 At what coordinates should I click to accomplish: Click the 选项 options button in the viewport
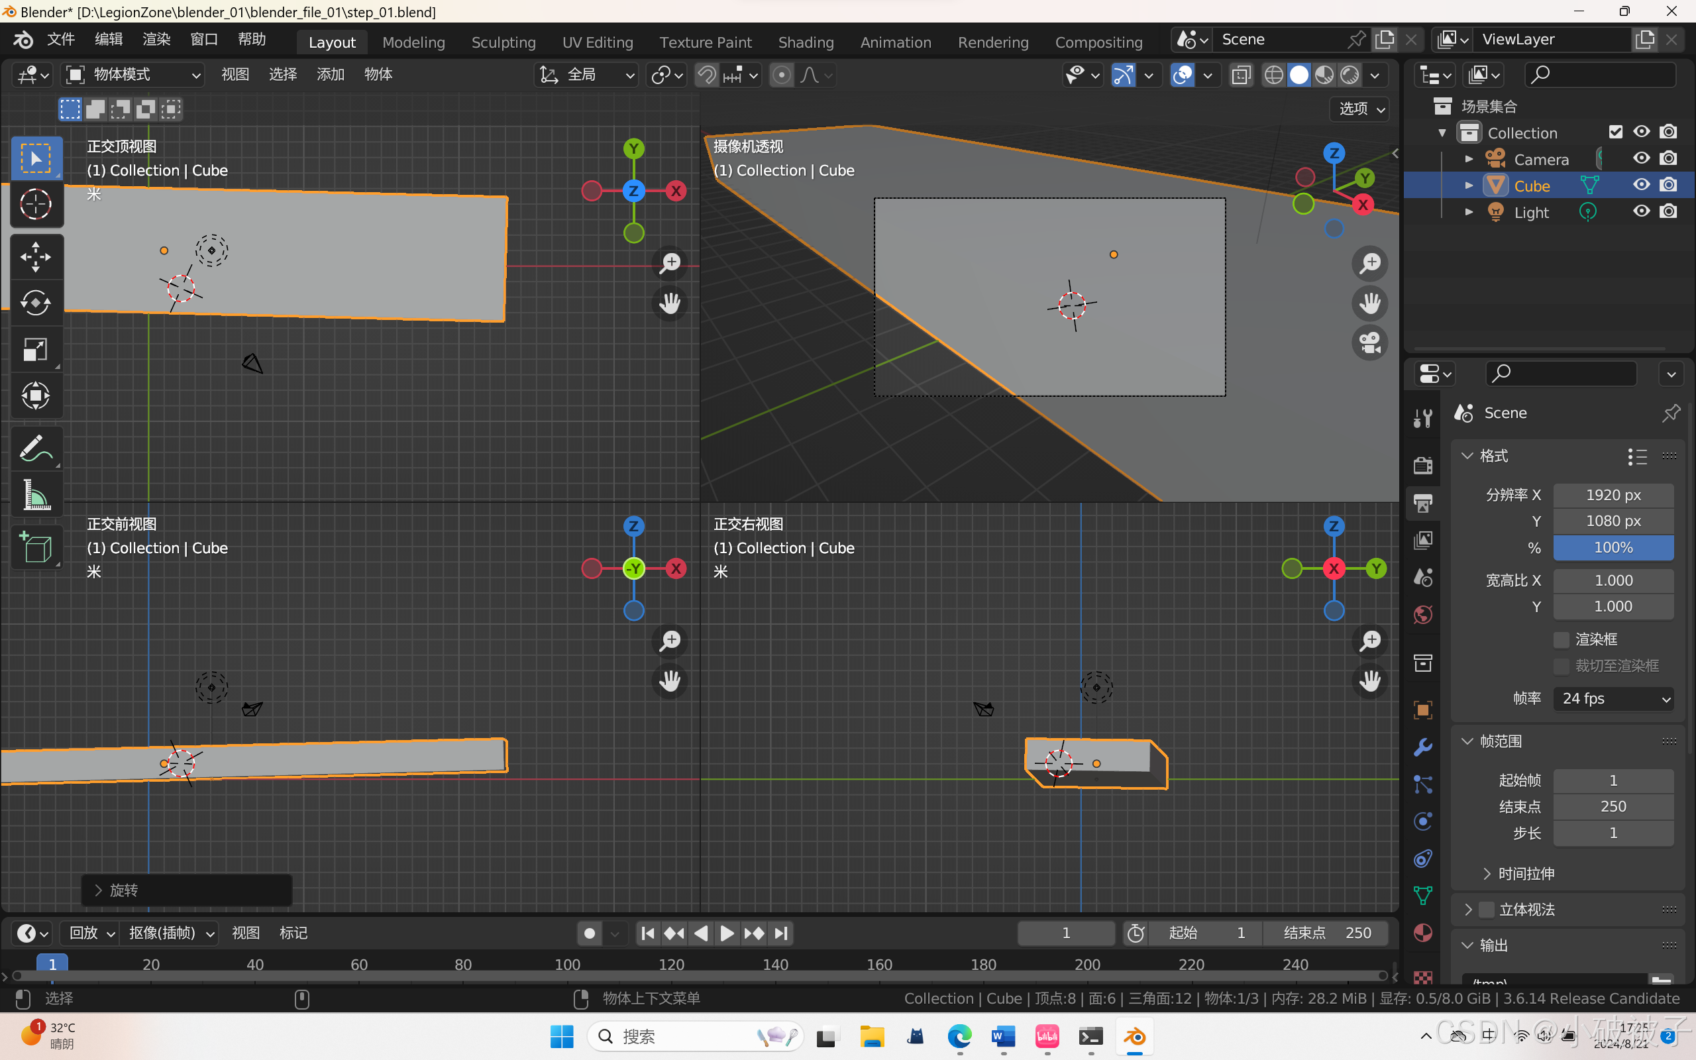(1360, 109)
